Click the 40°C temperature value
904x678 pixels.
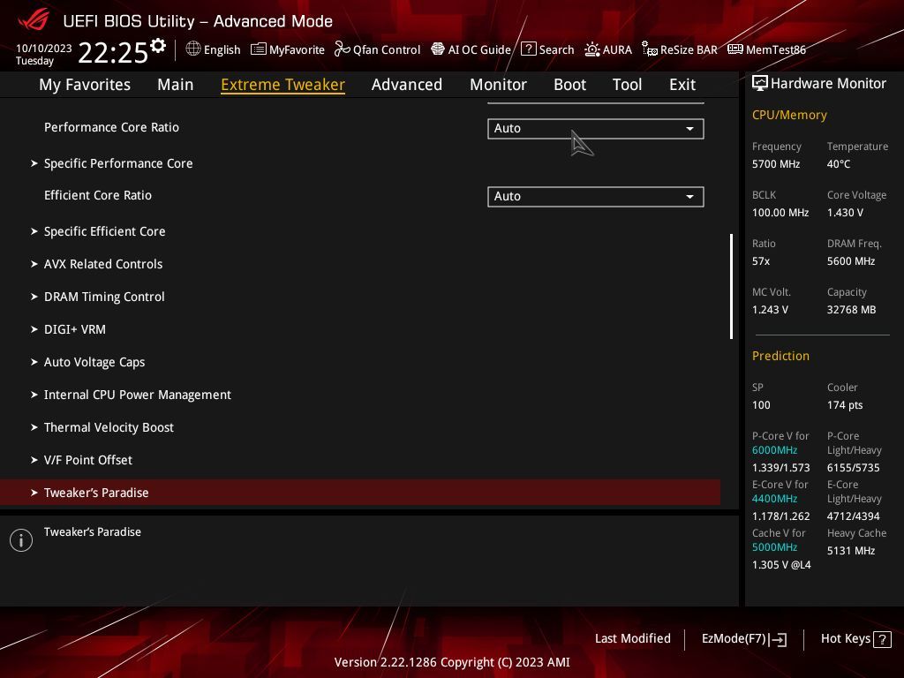[x=839, y=164]
